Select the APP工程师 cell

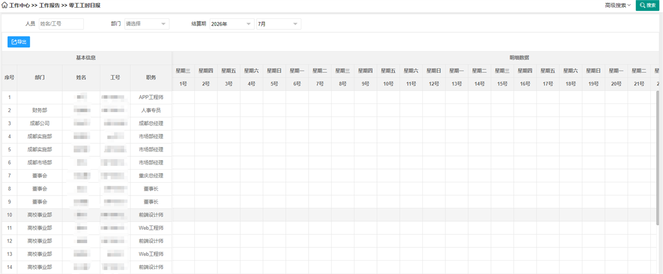tap(151, 97)
